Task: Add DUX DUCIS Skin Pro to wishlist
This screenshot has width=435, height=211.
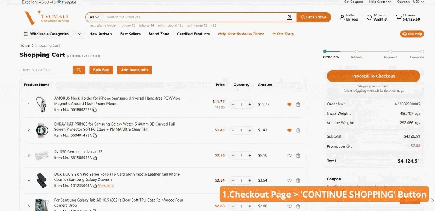Action: point(289,180)
